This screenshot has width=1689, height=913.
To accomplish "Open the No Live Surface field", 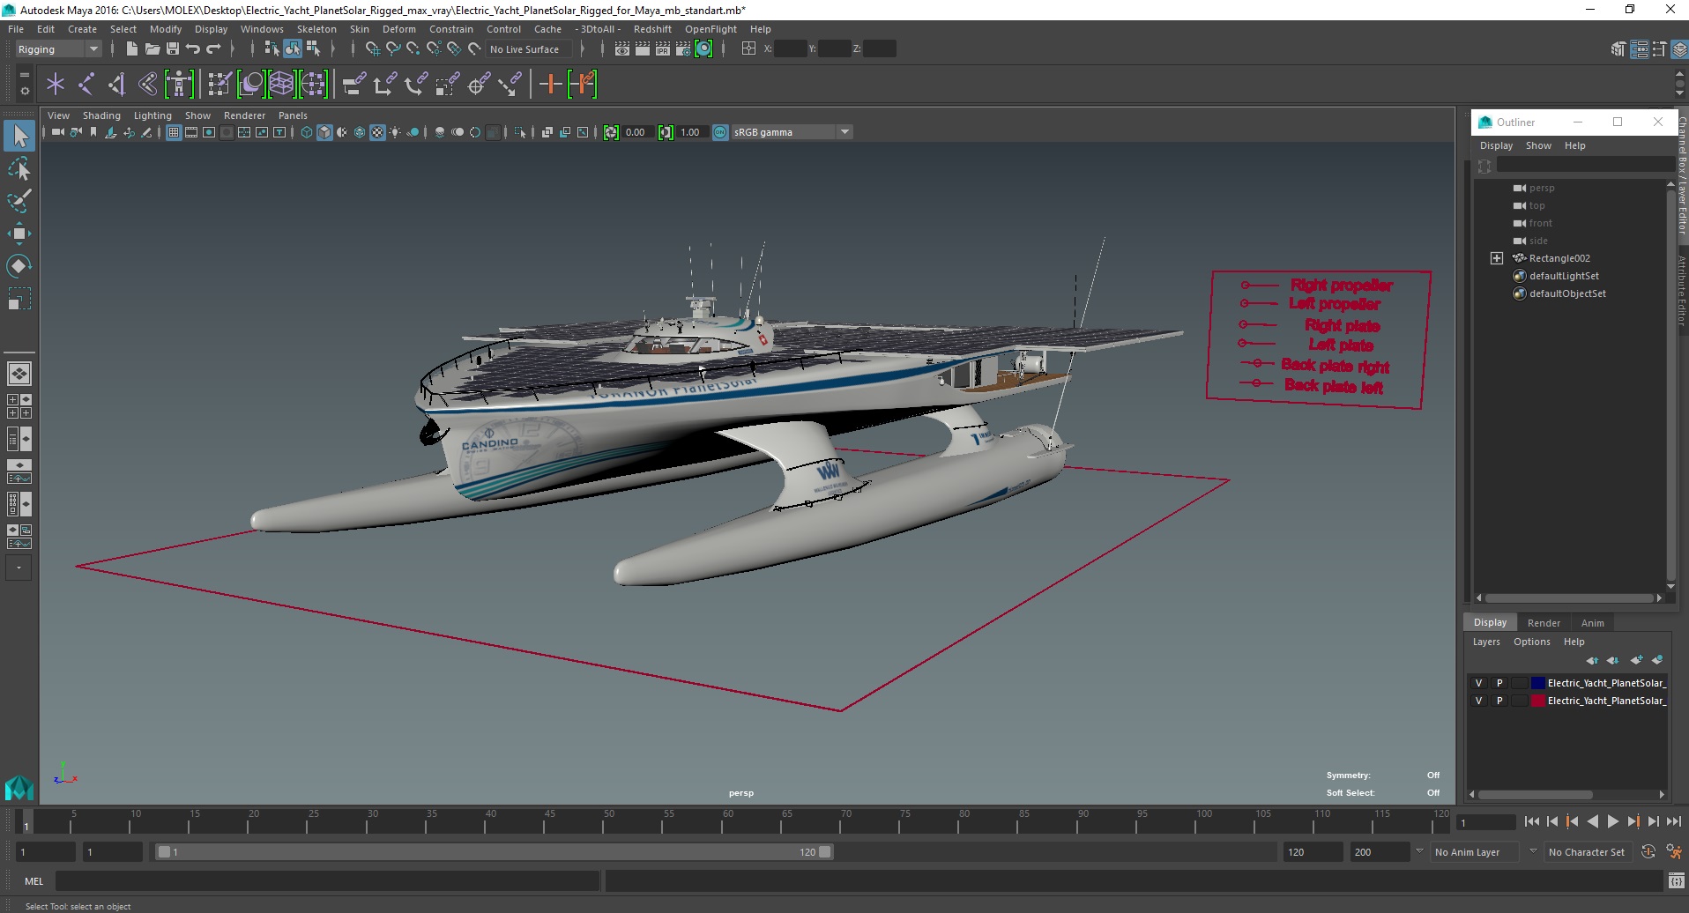I will click(528, 49).
